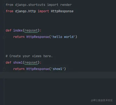The height and width of the screenshot is (105, 116).
Task: Click 'requset' parameter of index function
Action: (31, 31)
